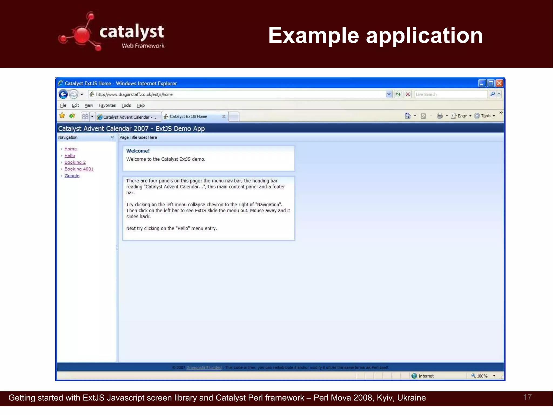Click the Quick Tabs grid icon
Image resolution: width=553 pixels, height=415 pixels.
tap(85, 117)
